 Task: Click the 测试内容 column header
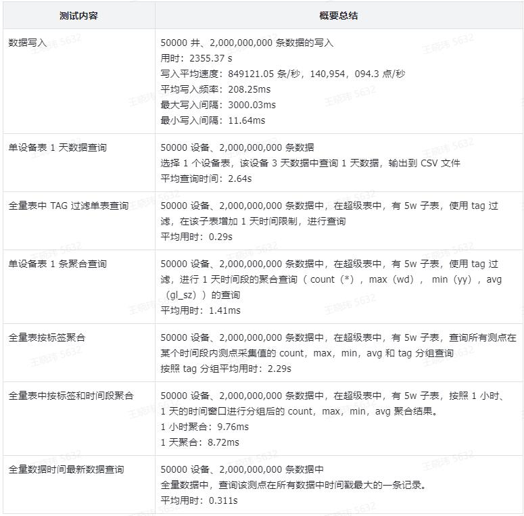[x=78, y=16]
